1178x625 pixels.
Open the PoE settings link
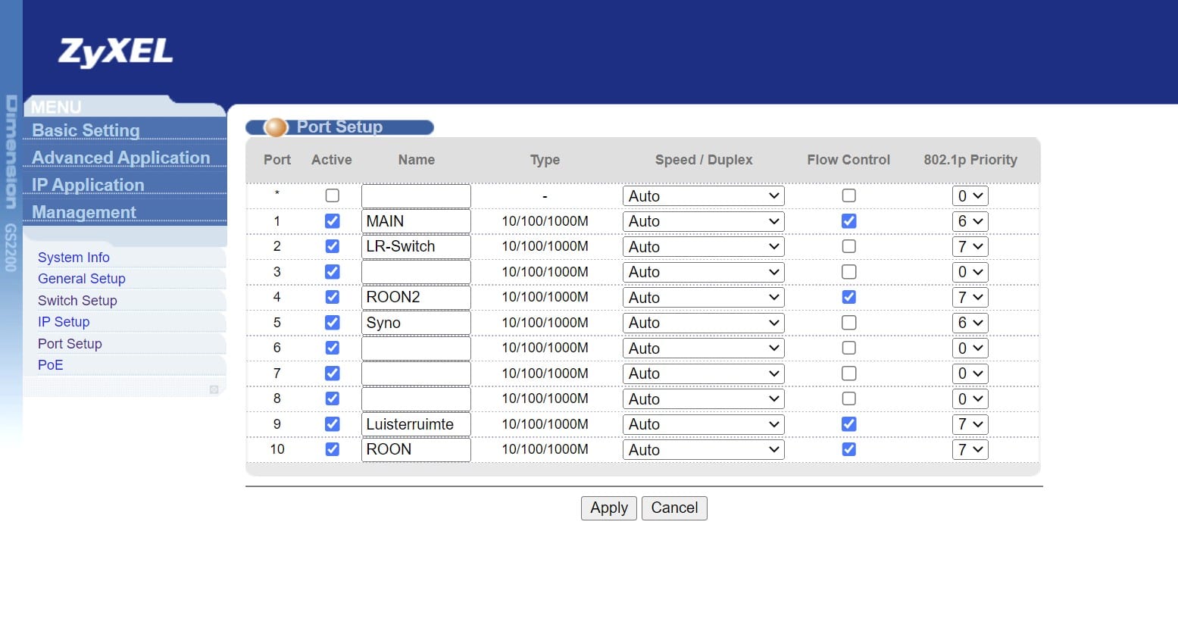coord(51,365)
